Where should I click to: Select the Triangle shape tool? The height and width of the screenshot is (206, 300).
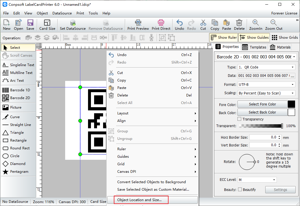[x=18, y=133]
